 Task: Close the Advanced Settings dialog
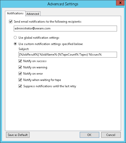click(x=120, y=3)
